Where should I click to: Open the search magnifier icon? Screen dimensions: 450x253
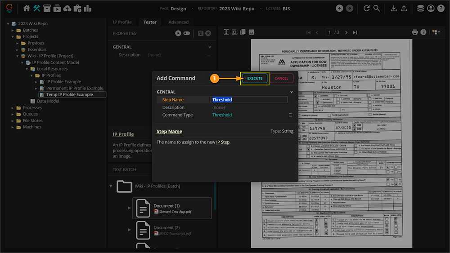coord(377,9)
